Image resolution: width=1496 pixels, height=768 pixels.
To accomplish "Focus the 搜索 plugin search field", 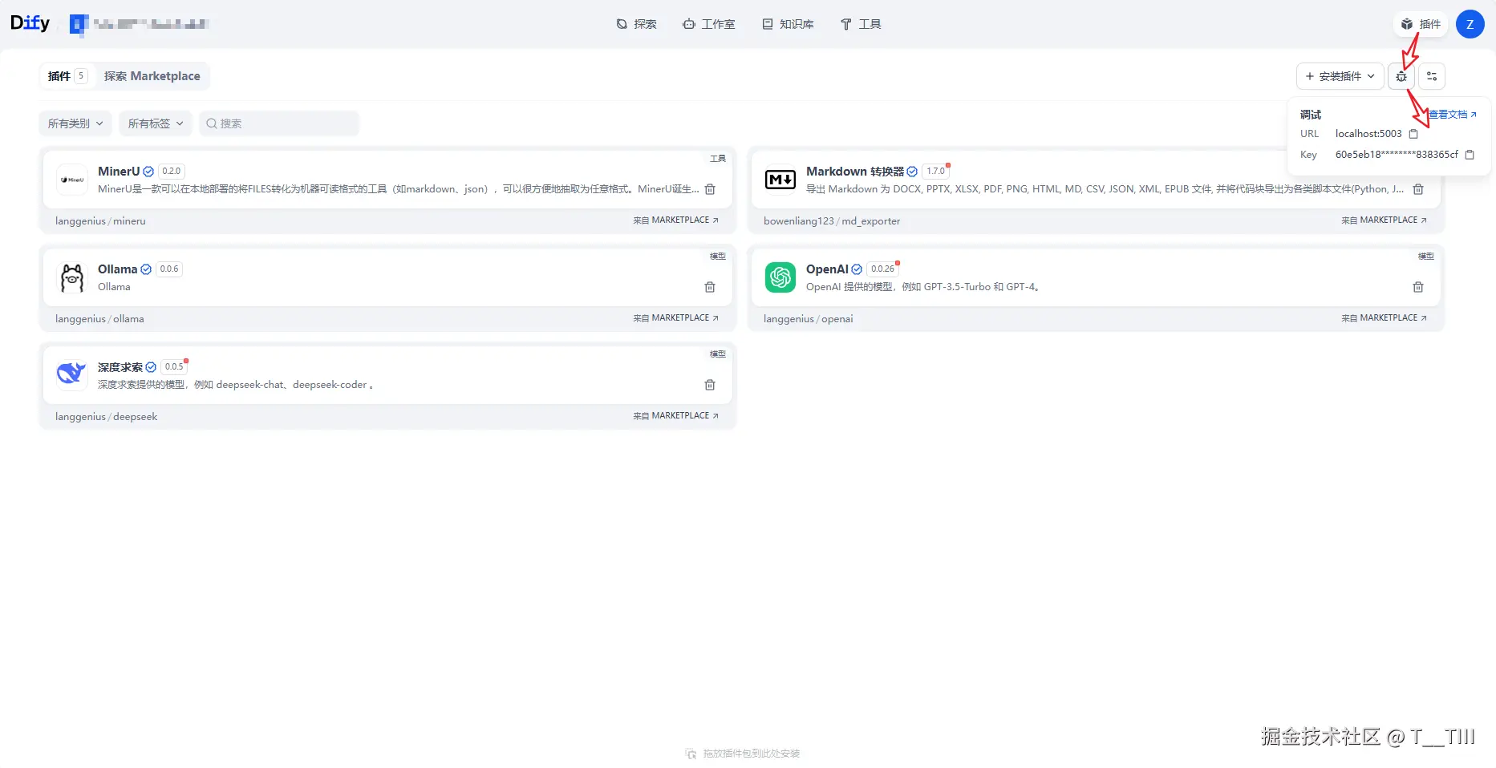I will 279,123.
